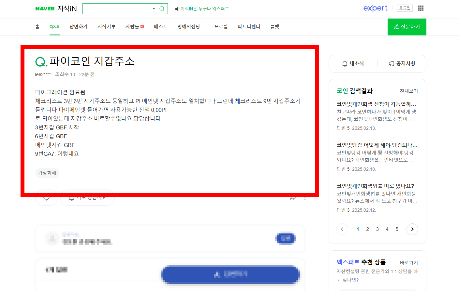Open the 지식iN logo
The image size is (459, 291).
pos(67,9)
